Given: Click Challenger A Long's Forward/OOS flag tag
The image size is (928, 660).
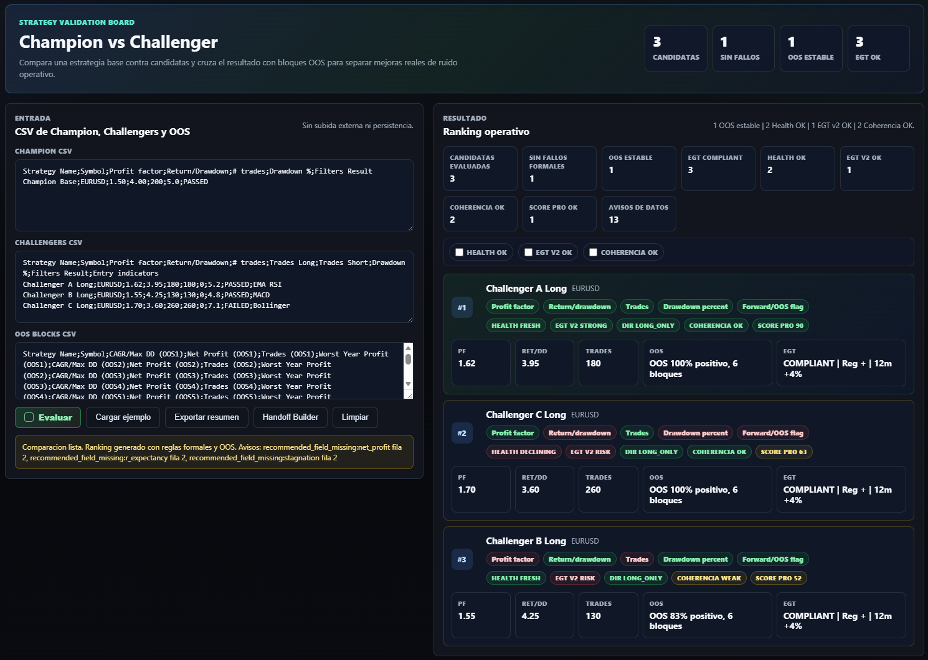Looking at the screenshot, I should tap(773, 307).
